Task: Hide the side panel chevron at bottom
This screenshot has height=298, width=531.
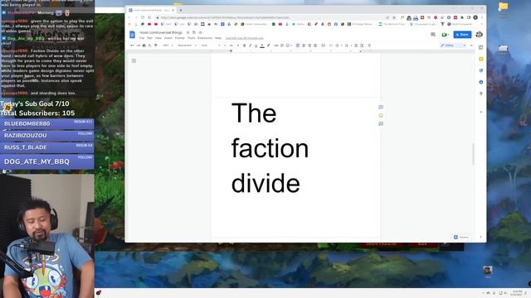Action: (x=481, y=237)
